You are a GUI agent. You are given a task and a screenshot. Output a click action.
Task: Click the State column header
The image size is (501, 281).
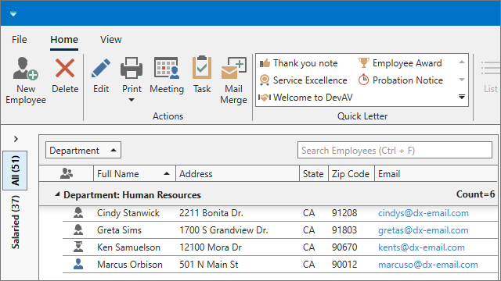[x=314, y=173]
